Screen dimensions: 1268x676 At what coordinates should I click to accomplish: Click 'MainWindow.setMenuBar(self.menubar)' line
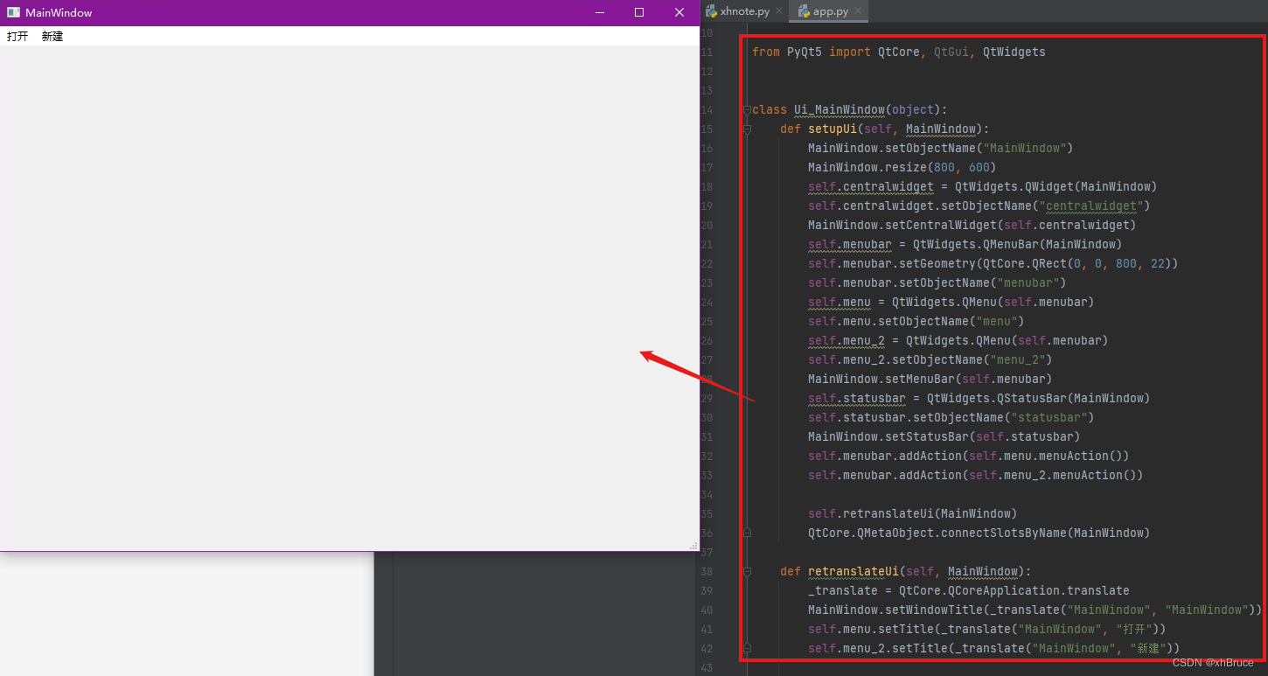930,379
